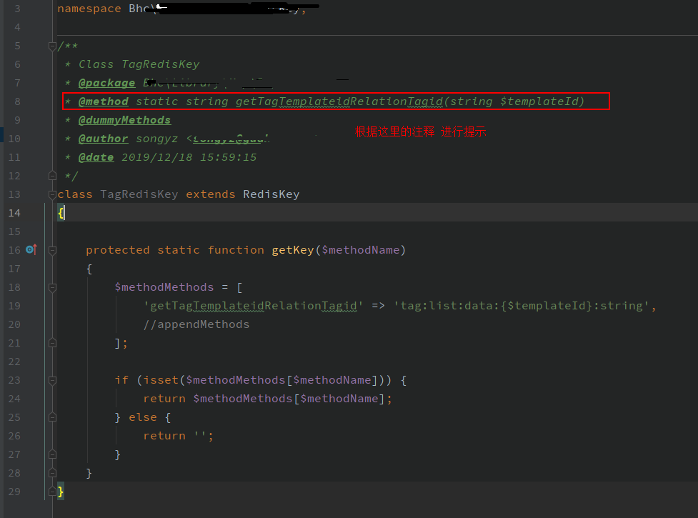The image size is (698, 518).
Task: Click the @dummyMethods annotation
Action: [x=124, y=120]
